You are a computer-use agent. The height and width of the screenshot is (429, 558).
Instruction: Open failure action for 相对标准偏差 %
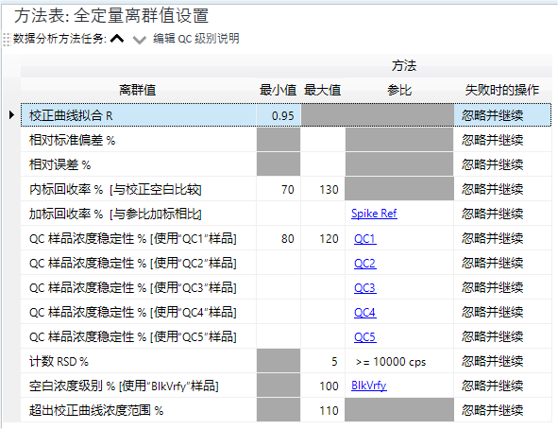pyautogui.click(x=502, y=140)
